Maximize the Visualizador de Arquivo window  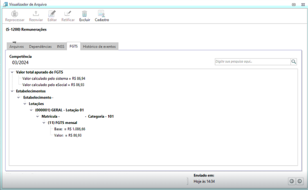(294, 4)
